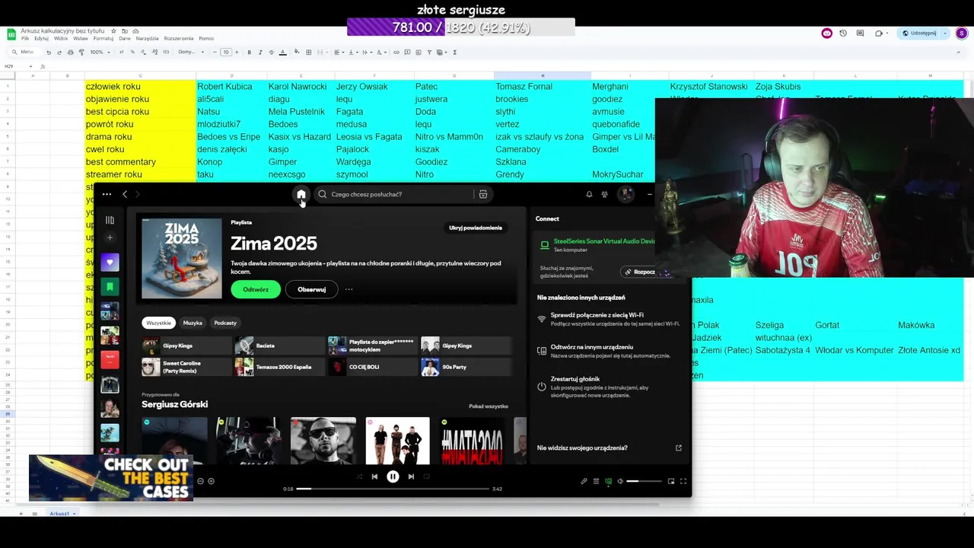Screen dimensions: 974x548
Task: Open Temazos 2000 España tile
Action: point(279,367)
